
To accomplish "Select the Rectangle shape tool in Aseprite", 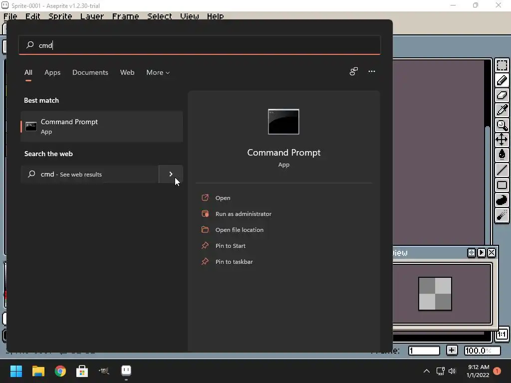I will (x=502, y=185).
